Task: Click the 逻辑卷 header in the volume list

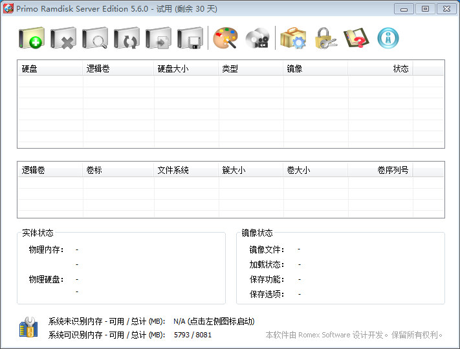Action: point(50,170)
